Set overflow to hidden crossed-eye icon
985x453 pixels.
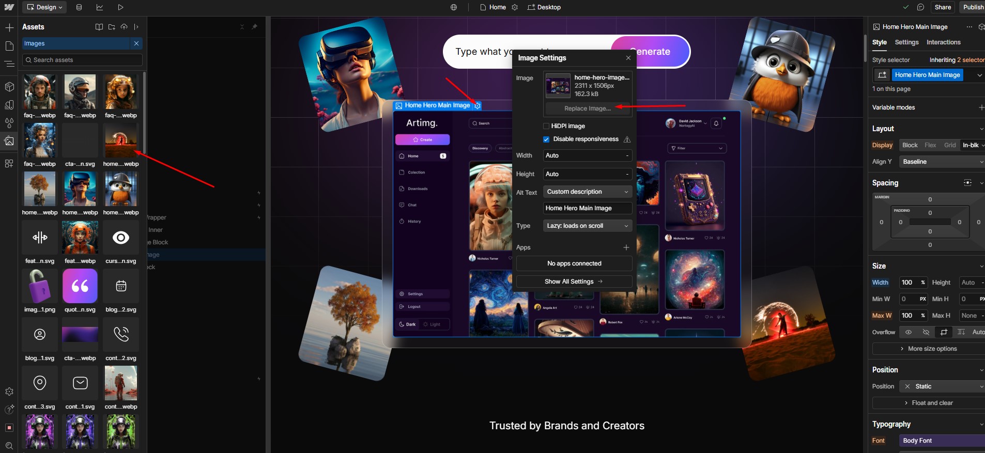pos(926,332)
